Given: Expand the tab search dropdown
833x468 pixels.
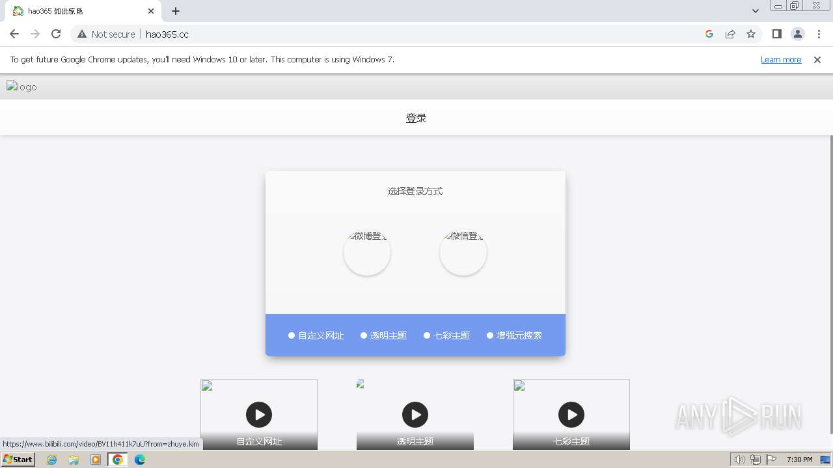Looking at the screenshot, I should pyautogui.click(x=756, y=11).
